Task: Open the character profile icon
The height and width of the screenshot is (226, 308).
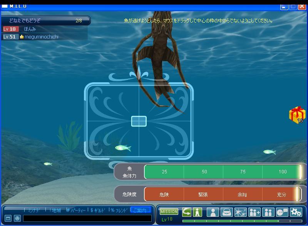Action: tap(213, 212)
